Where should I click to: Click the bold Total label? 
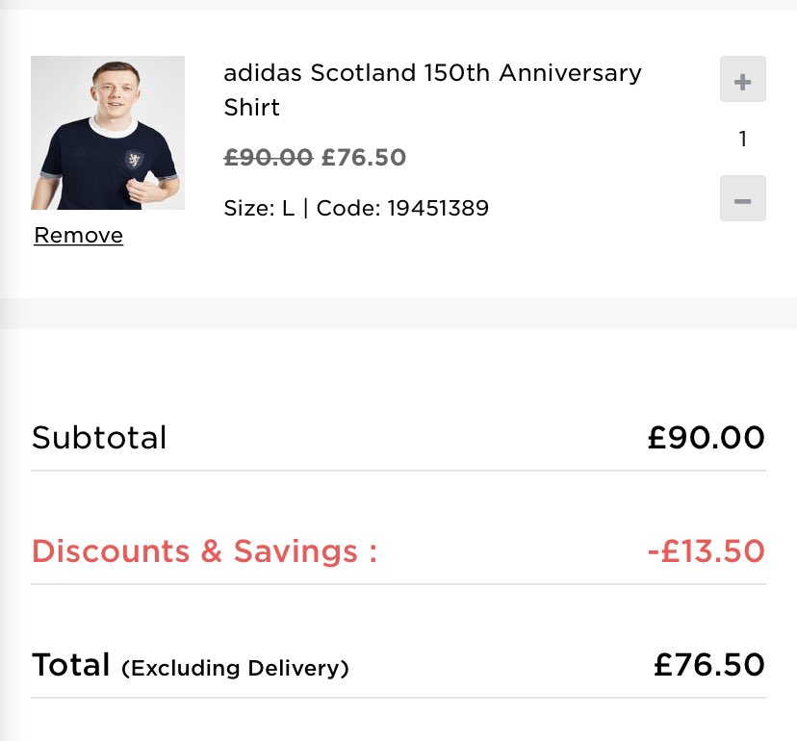tap(70, 665)
